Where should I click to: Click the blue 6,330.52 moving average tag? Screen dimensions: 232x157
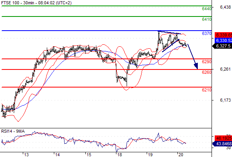point(223,40)
